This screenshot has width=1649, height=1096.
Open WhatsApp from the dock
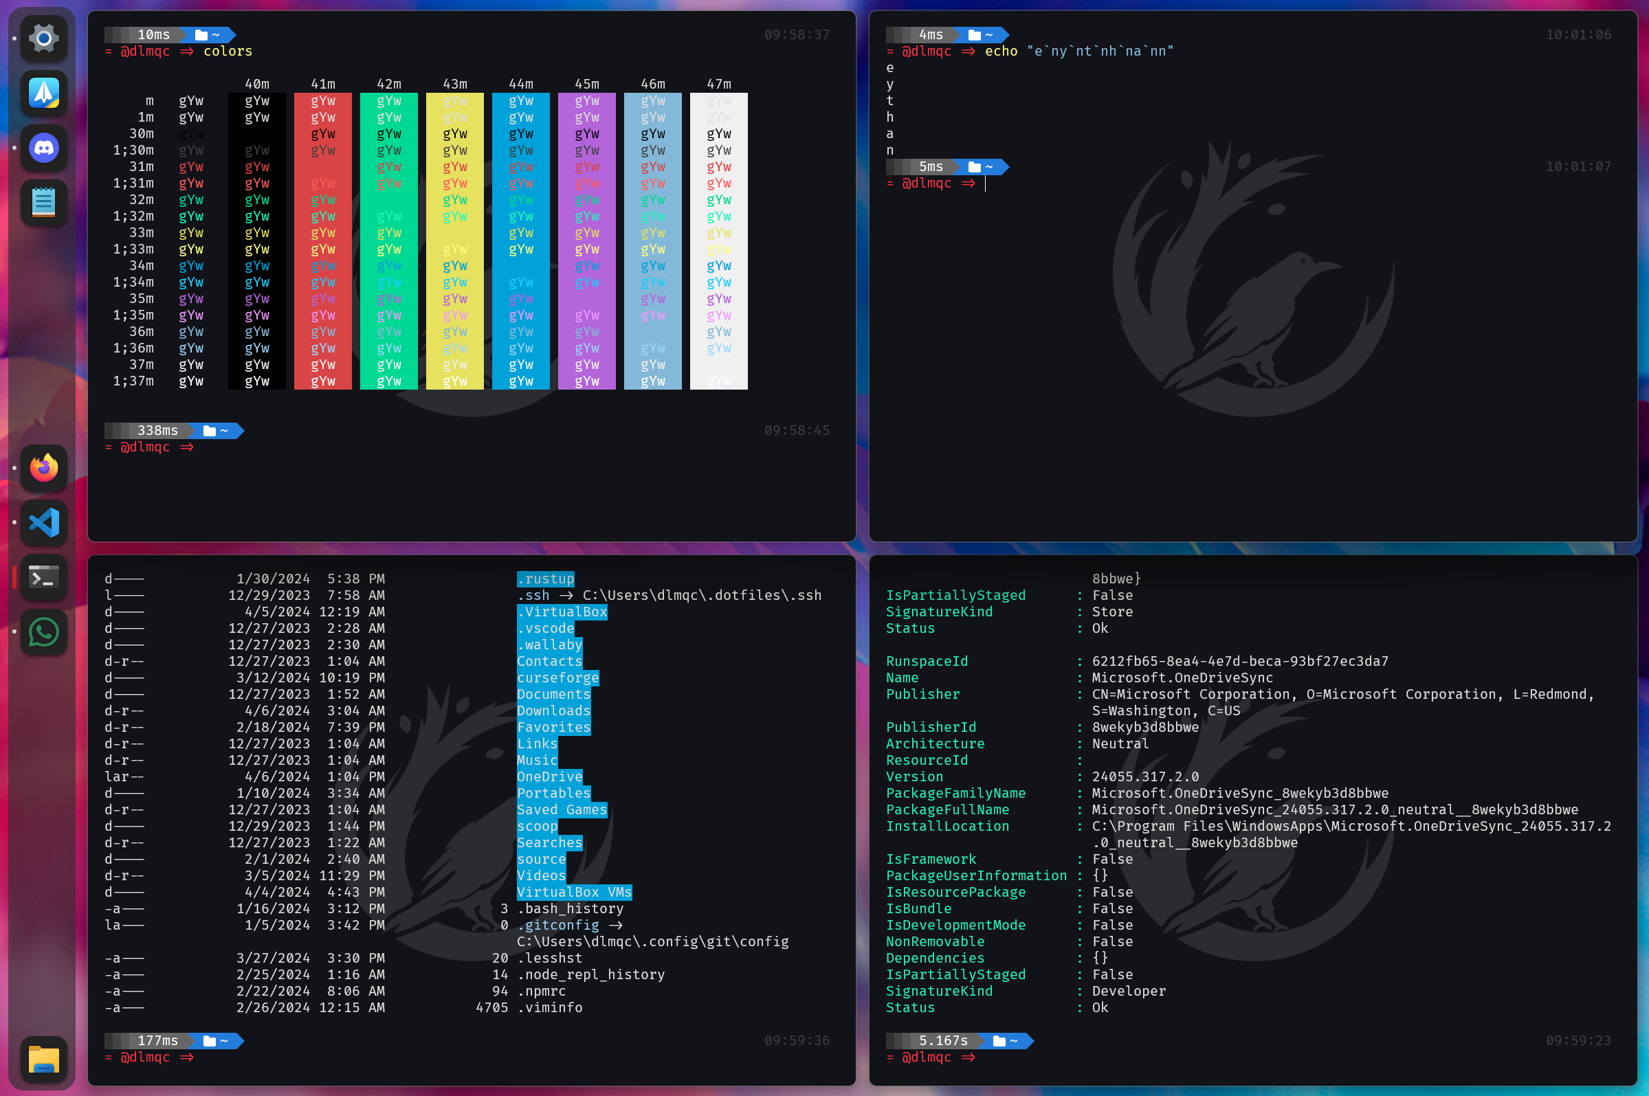[43, 633]
